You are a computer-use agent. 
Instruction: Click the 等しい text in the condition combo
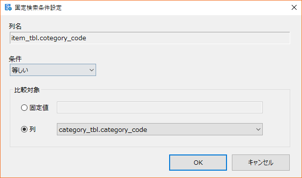coord(20,70)
